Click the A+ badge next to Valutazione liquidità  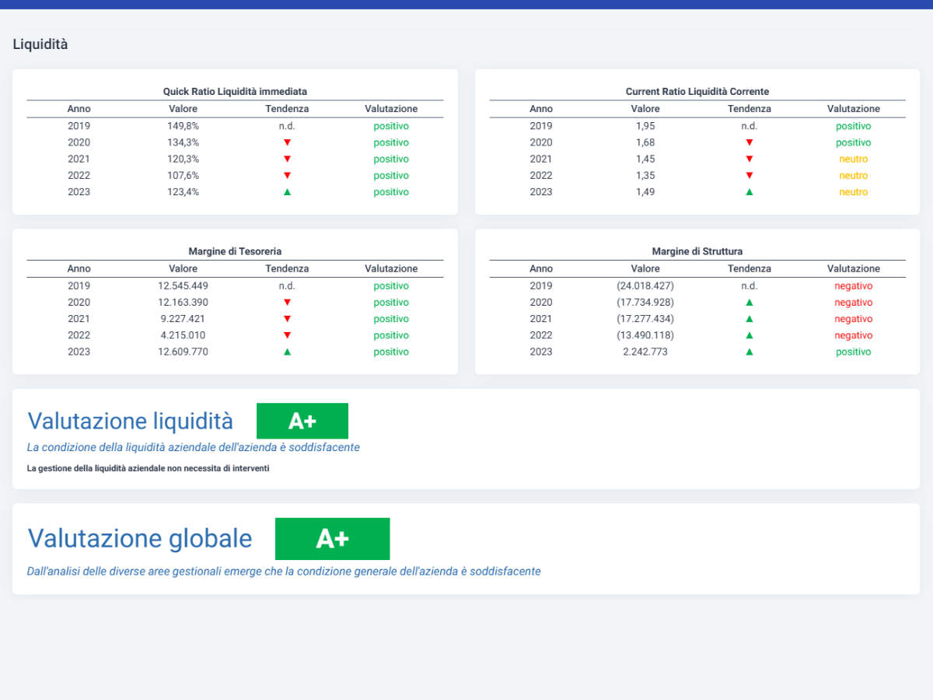pyautogui.click(x=302, y=421)
